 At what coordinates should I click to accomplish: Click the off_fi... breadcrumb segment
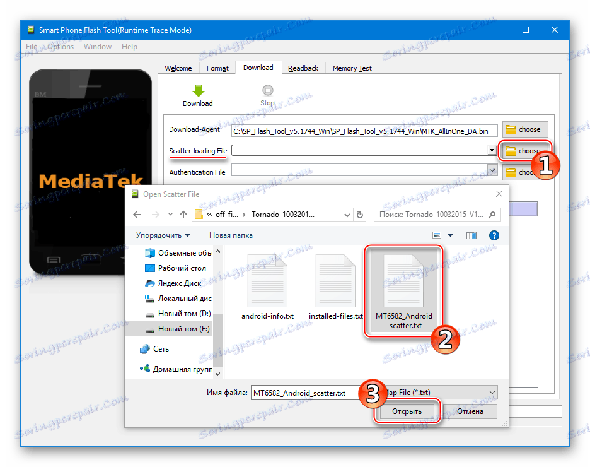tap(226, 215)
